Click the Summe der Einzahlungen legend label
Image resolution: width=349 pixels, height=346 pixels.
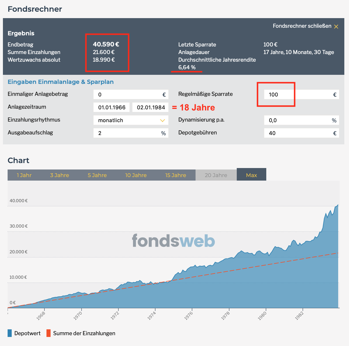click(84, 333)
